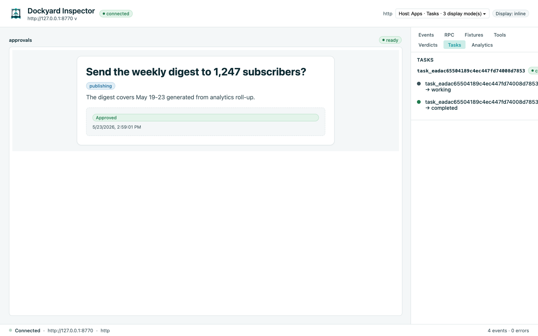Click the Dockyard Inspector logo icon
The width and height of the screenshot is (538, 336).
[16, 13]
